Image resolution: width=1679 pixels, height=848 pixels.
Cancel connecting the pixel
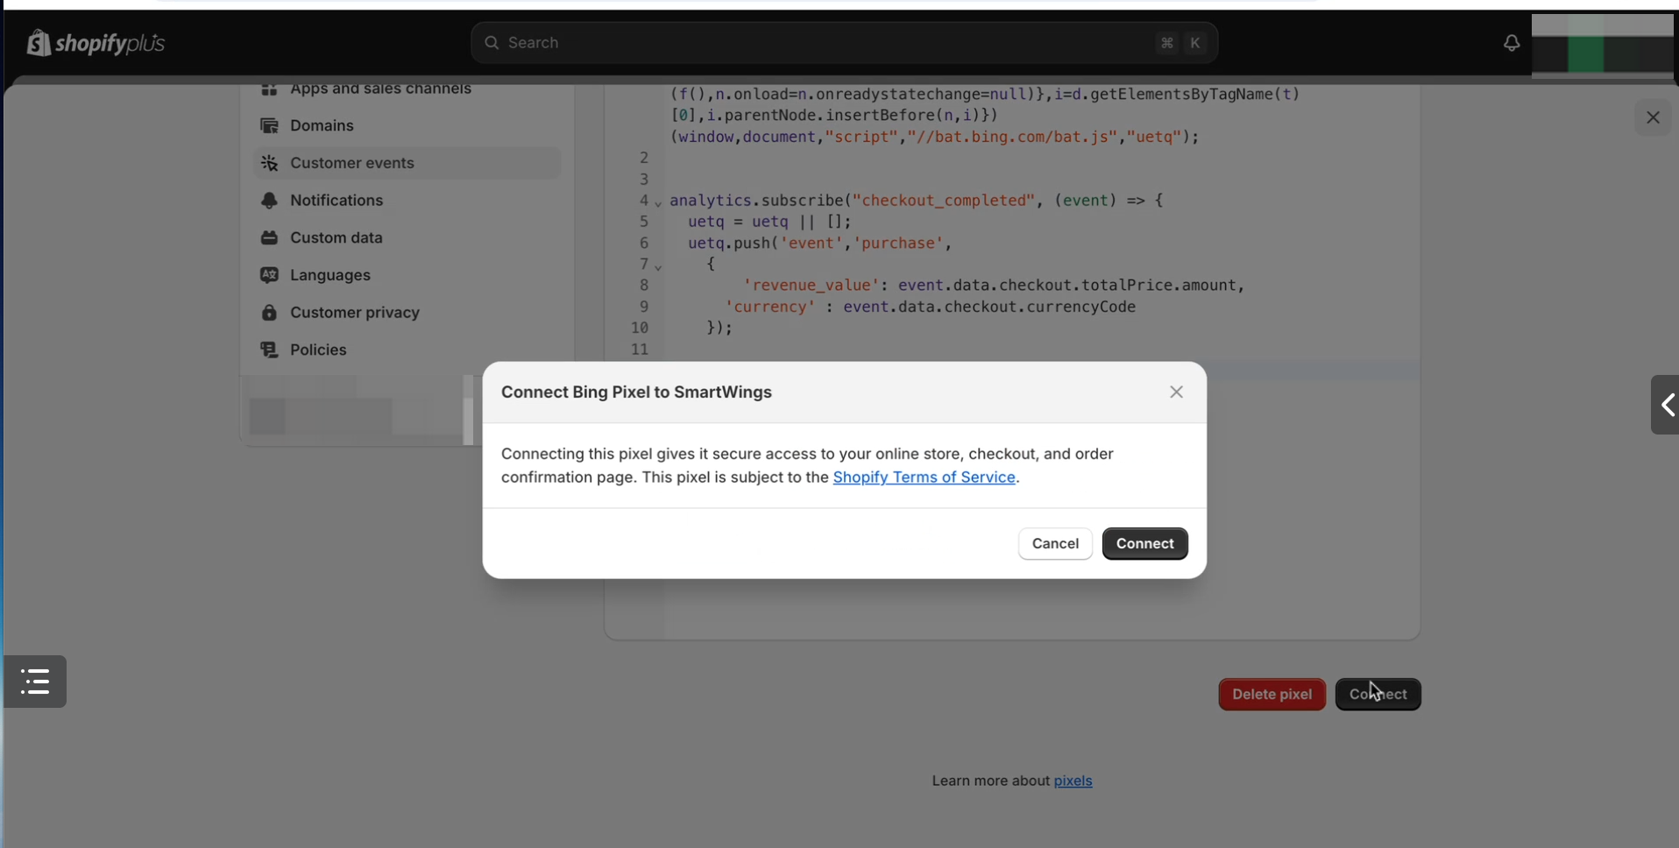pyautogui.click(x=1055, y=544)
